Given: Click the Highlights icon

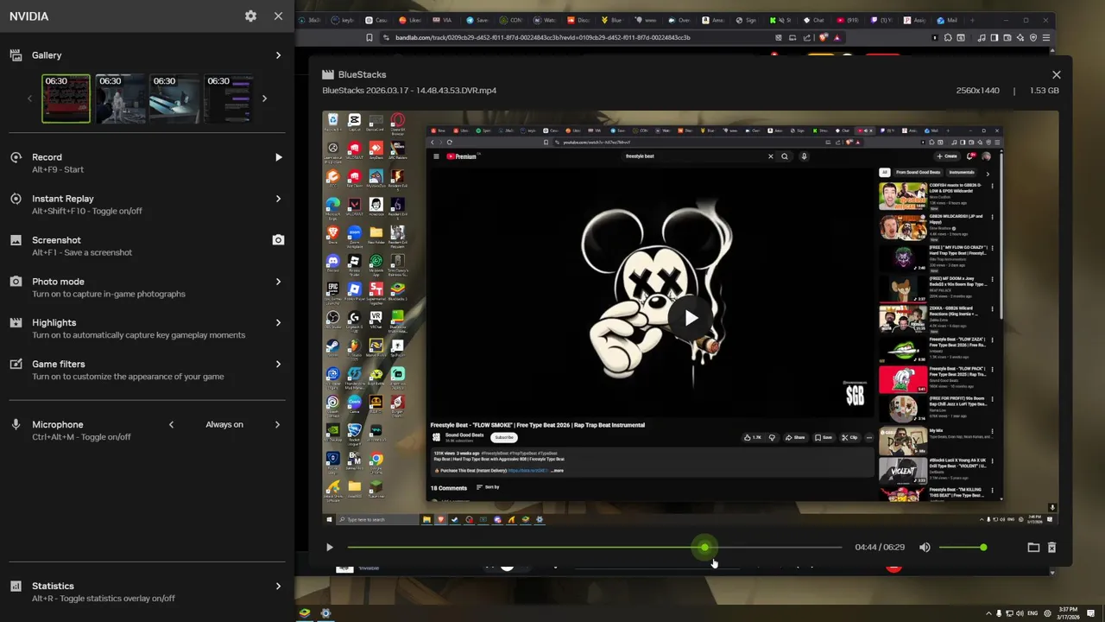Looking at the screenshot, I should (x=16, y=322).
